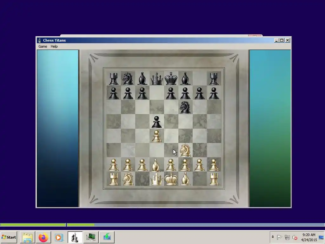Click the muted volume tray icon
This screenshot has width=325, height=244.
pos(295,237)
